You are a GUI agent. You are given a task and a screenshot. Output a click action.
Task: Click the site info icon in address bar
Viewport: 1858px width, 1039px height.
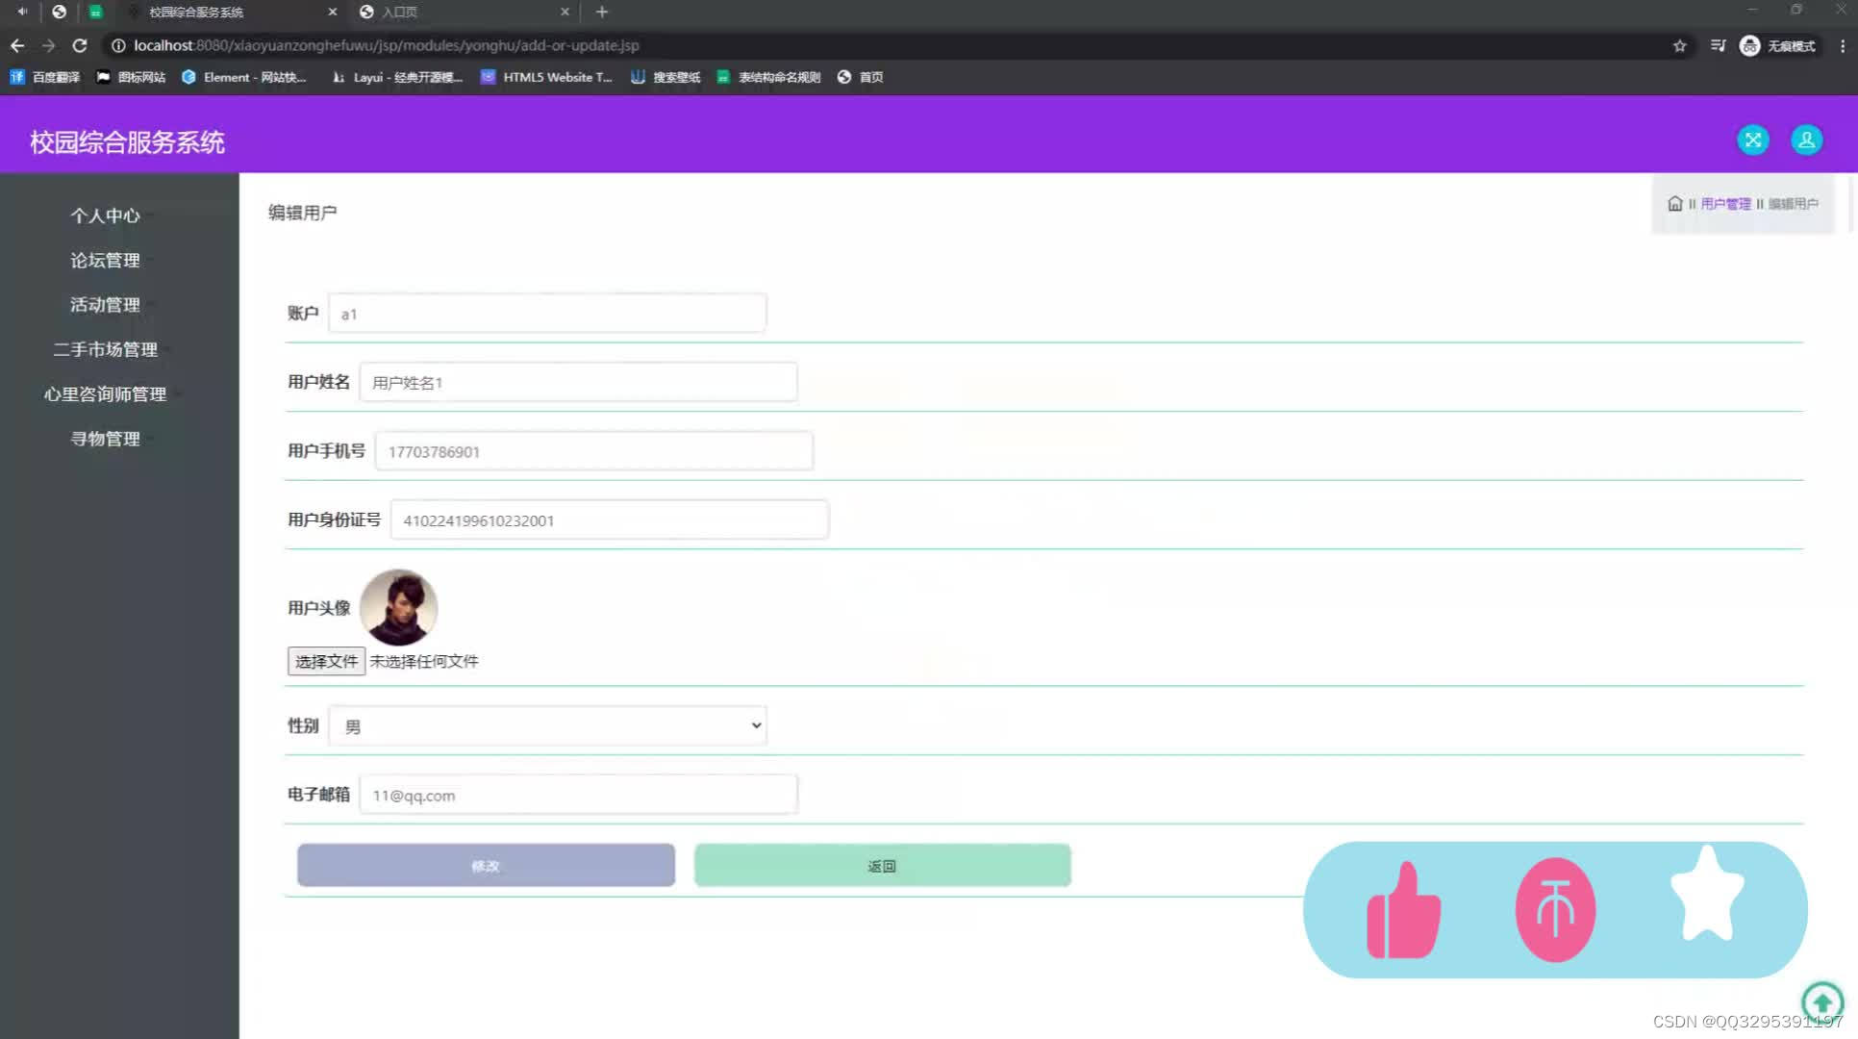click(x=118, y=45)
